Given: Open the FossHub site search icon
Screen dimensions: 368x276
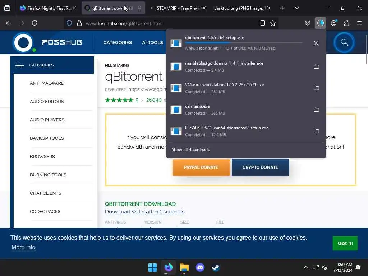Looking at the screenshot, I should click(344, 42).
